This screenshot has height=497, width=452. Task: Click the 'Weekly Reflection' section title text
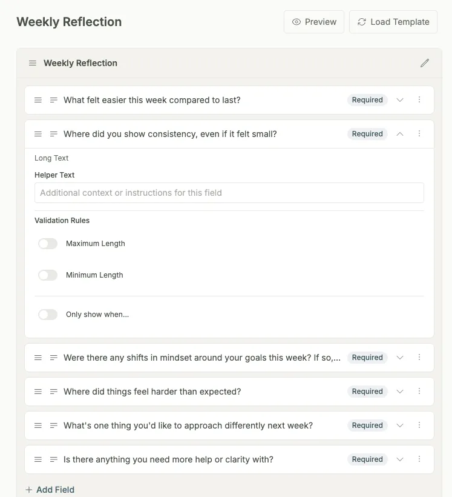coord(80,63)
